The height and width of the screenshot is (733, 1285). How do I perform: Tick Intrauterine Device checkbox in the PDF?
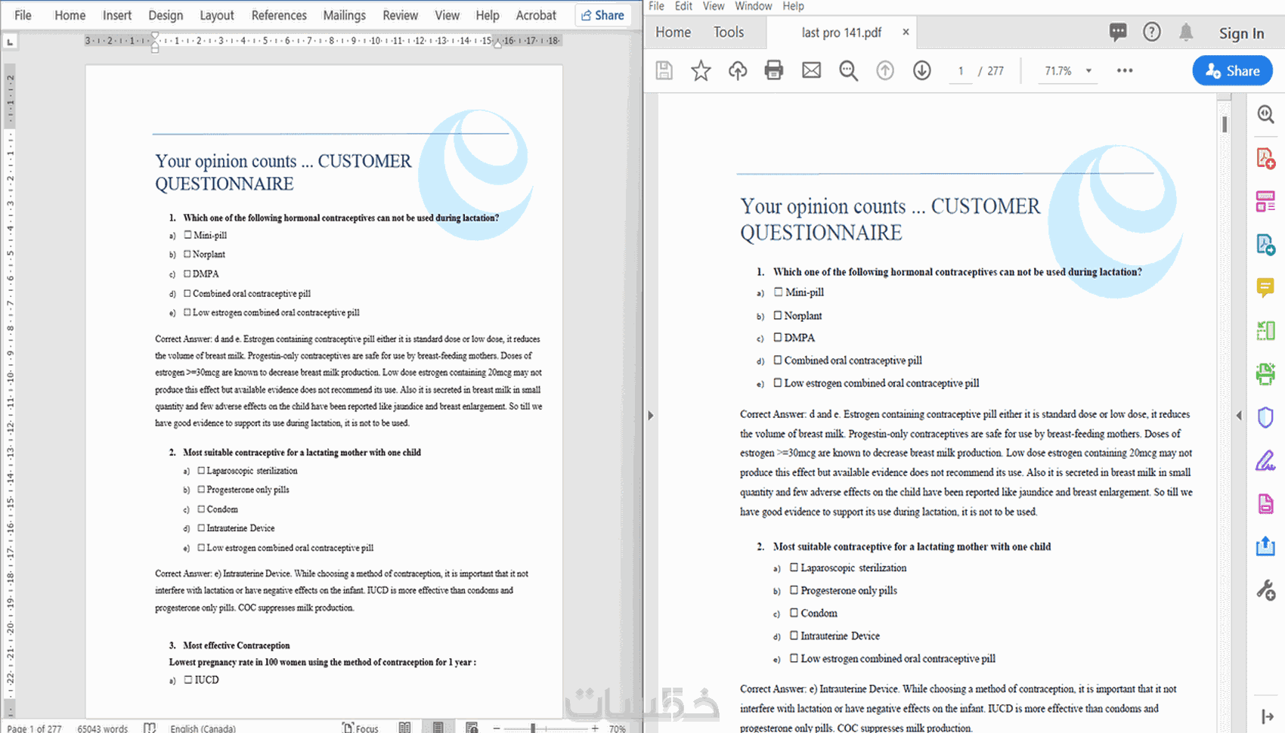pyautogui.click(x=794, y=636)
